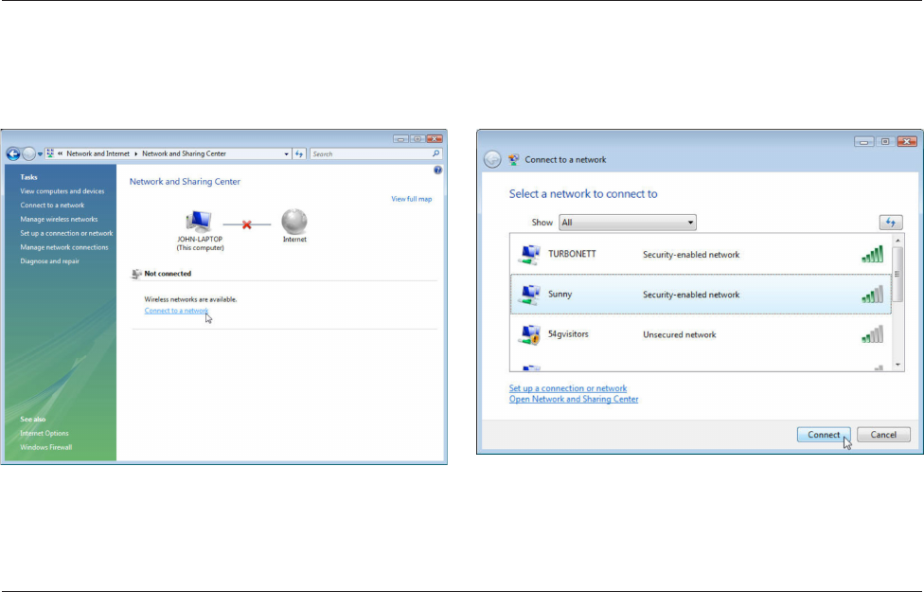This screenshot has width=924, height=592.
Task: Select the Sunny network row
Action: [x=701, y=295]
